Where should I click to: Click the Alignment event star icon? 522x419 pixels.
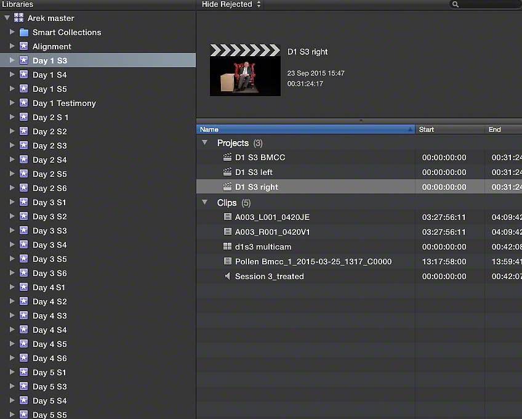pos(23,46)
